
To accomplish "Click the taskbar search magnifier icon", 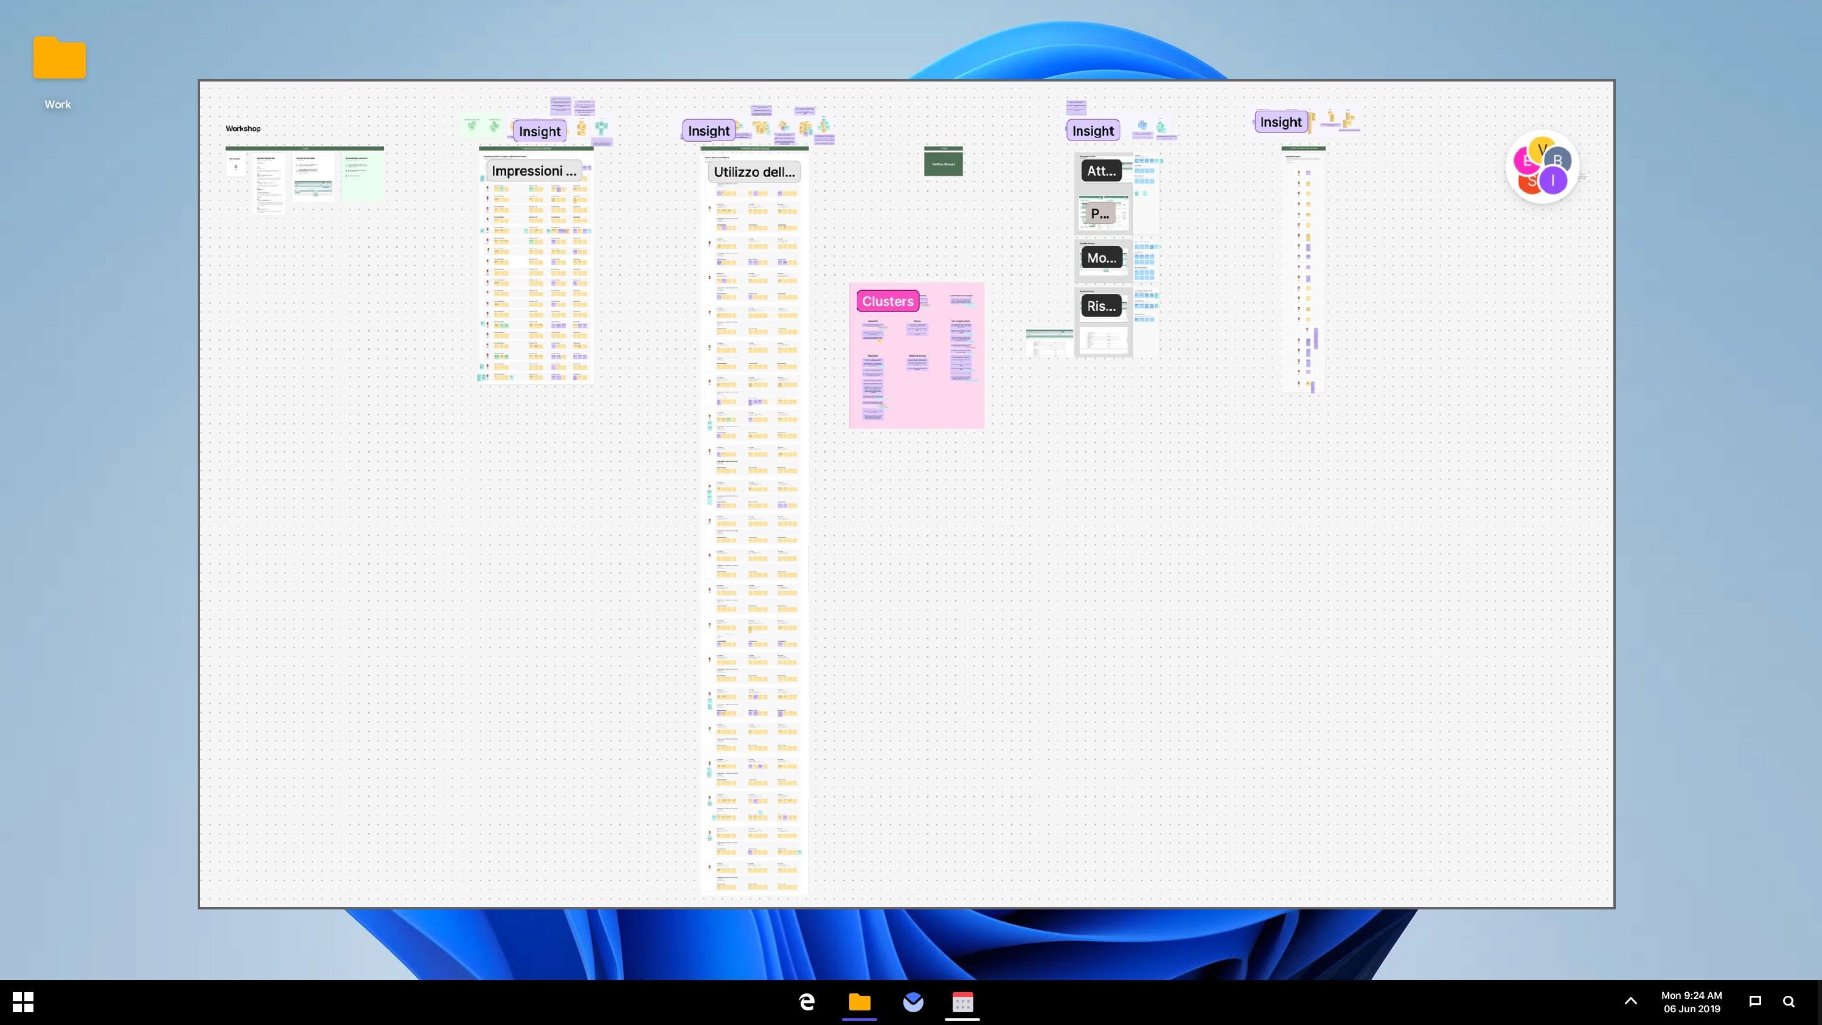I will click(1789, 1001).
